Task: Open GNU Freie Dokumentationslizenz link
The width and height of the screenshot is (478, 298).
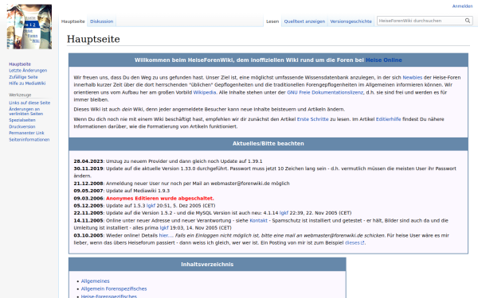Action: coord(325,92)
